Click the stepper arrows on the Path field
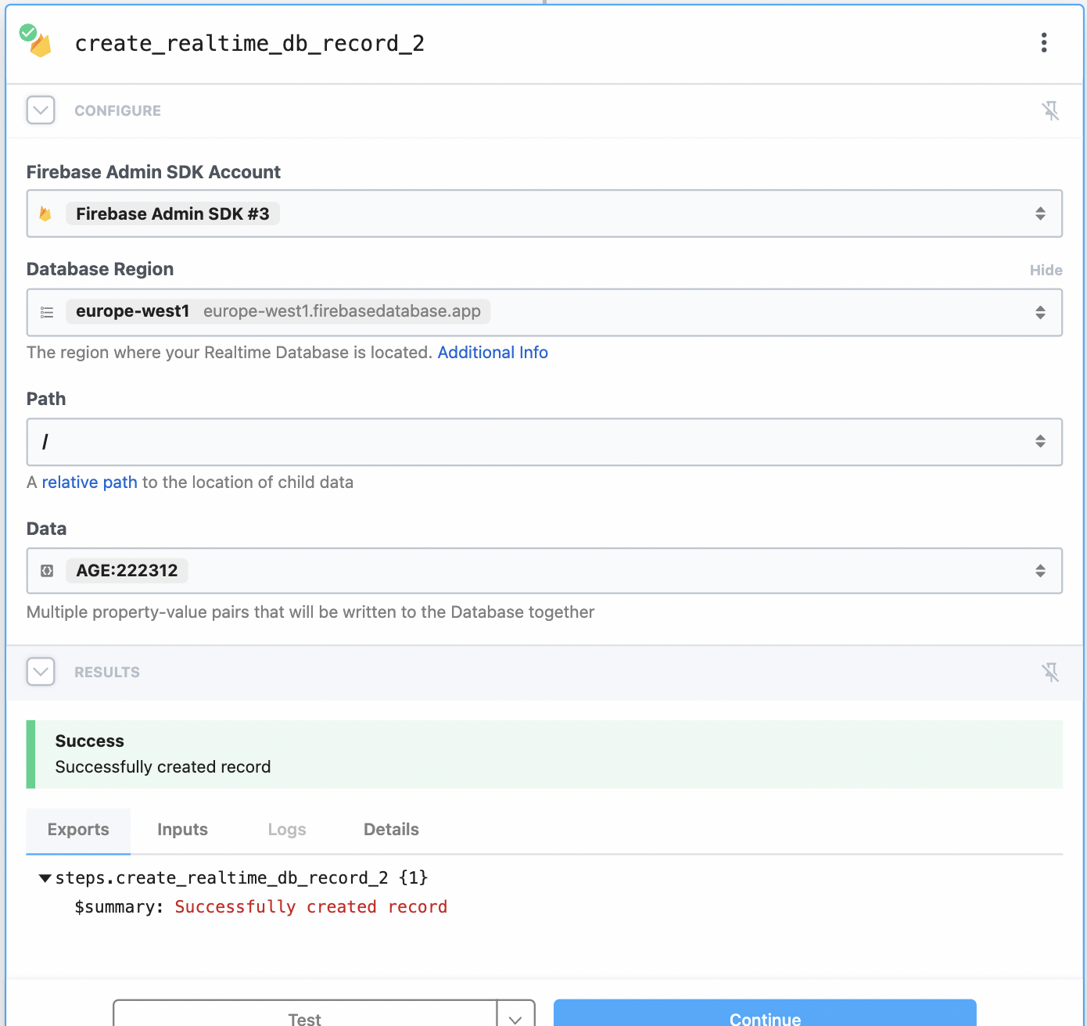Image resolution: width=1087 pixels, height=1026 pixels. click(x=1040, y=442)
